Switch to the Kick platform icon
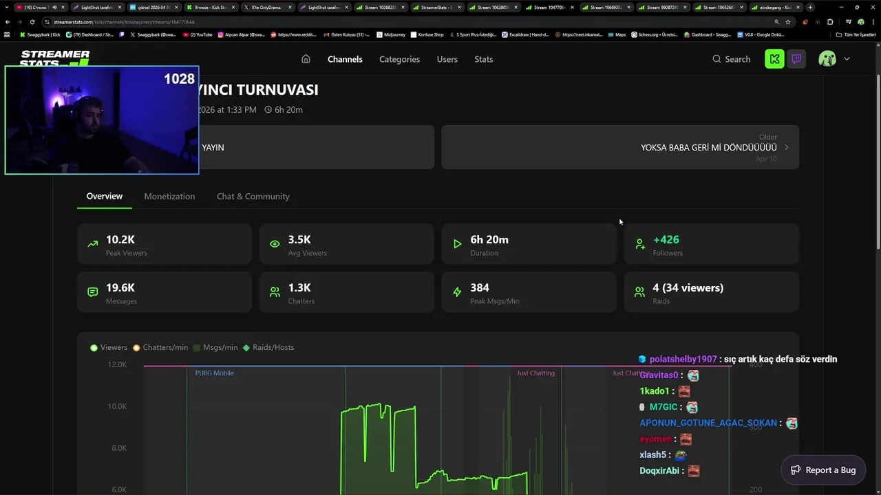This screenshot has width=881, height=495. coord(774,59)
